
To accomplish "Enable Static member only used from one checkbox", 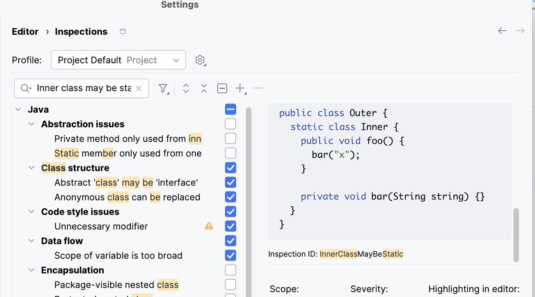I will pos(230,153).
